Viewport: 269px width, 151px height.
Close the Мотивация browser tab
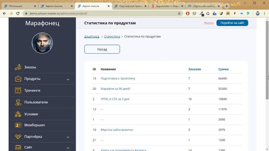pyautogui.click(x=35, y=6)
